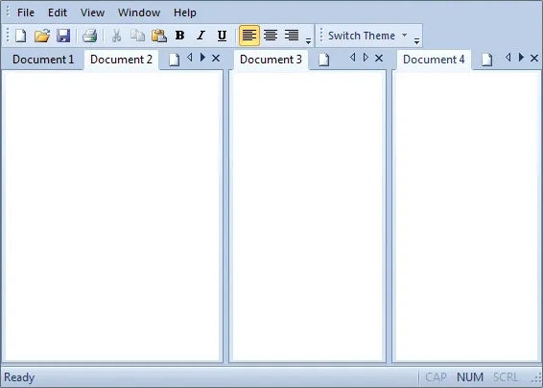Expand overflow arrow next to Switch Theme
Viewport: 543px width, 388px height.
click(x=416, y=41)
